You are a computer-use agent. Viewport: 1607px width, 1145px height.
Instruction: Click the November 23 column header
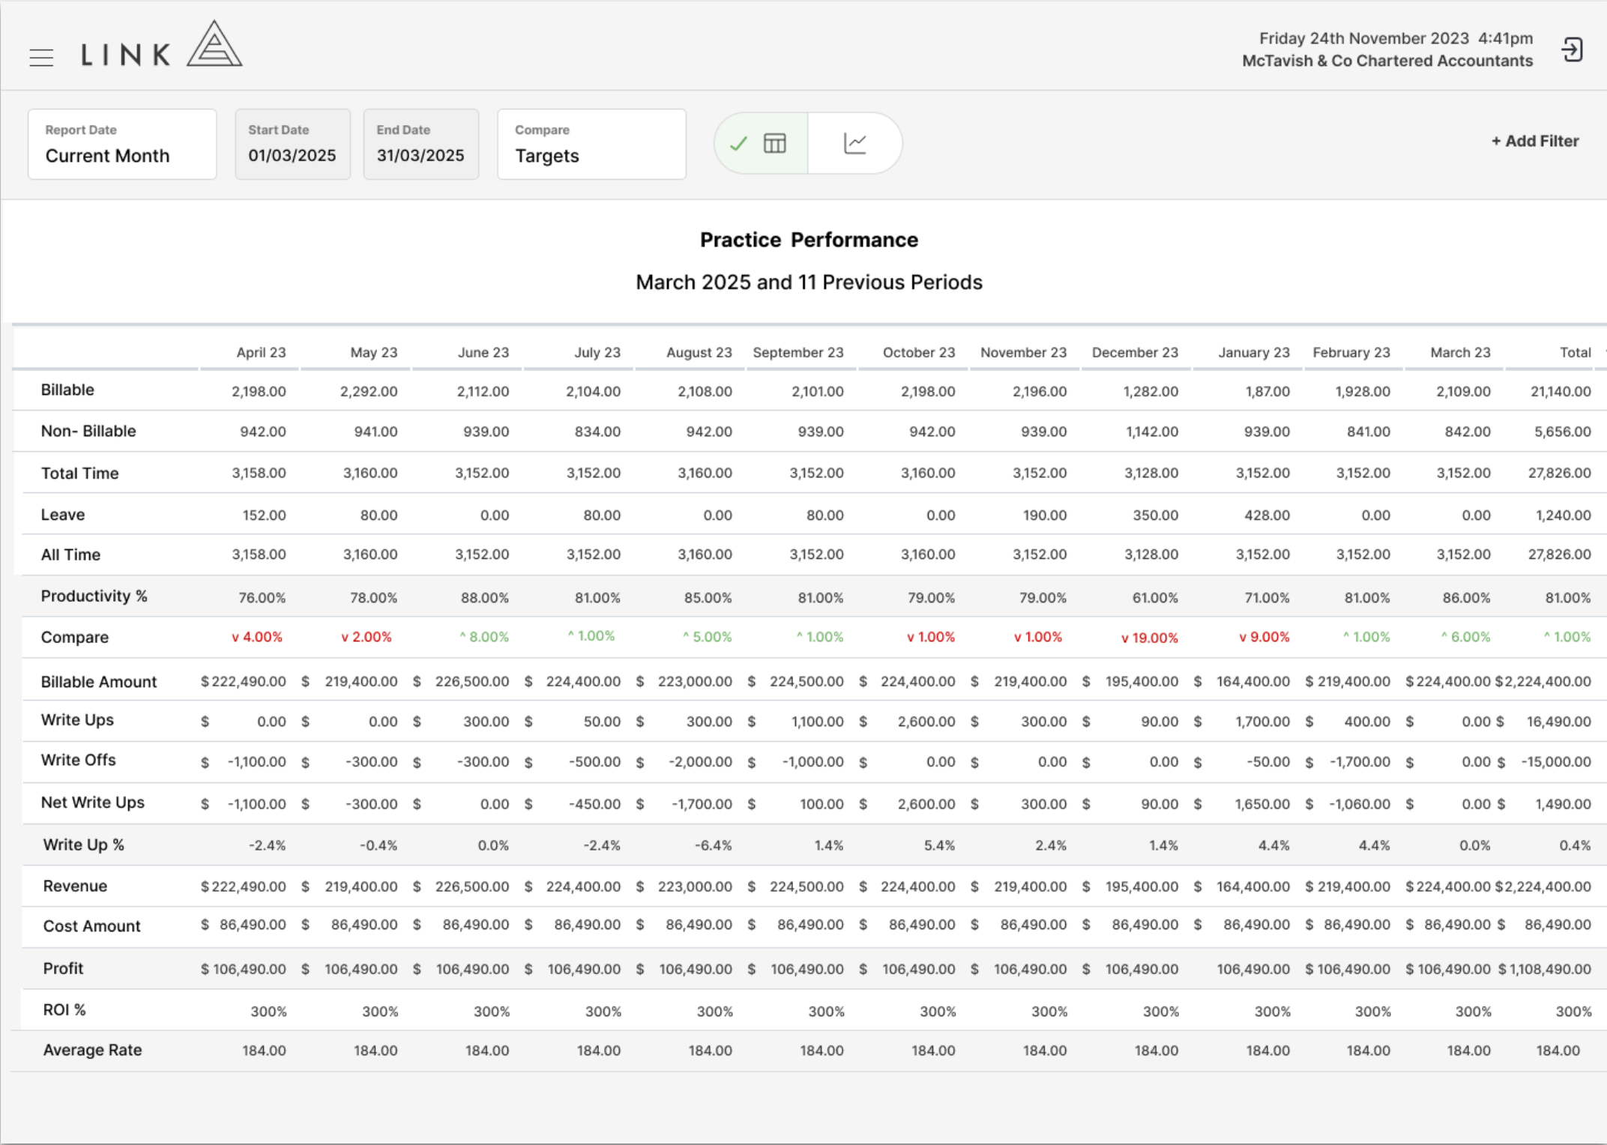[x=1023, y=352]
